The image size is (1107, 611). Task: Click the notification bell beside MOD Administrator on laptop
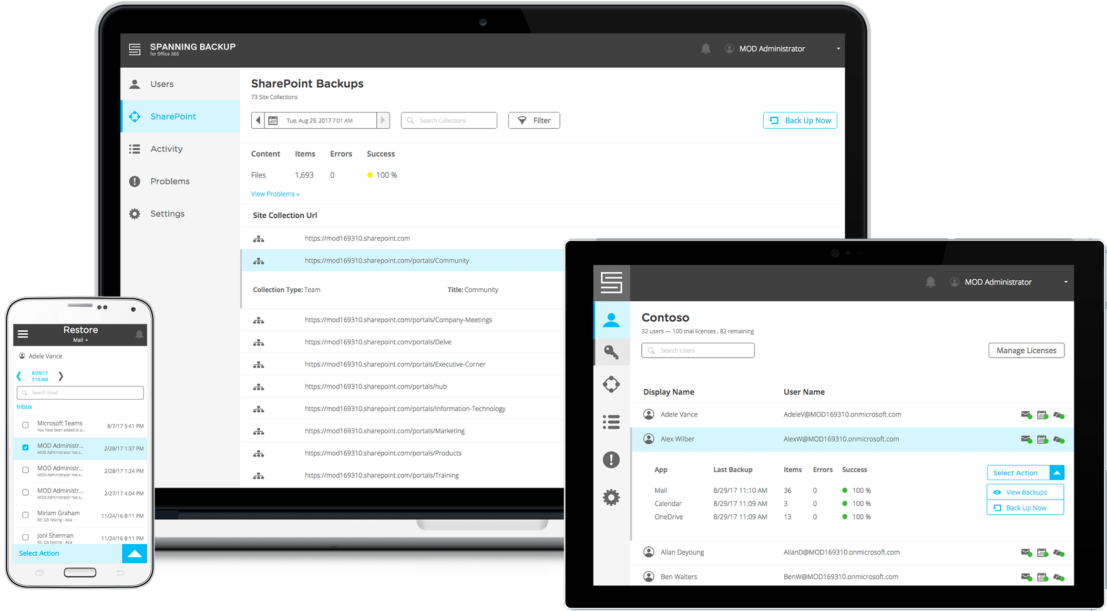coord(705,49)
